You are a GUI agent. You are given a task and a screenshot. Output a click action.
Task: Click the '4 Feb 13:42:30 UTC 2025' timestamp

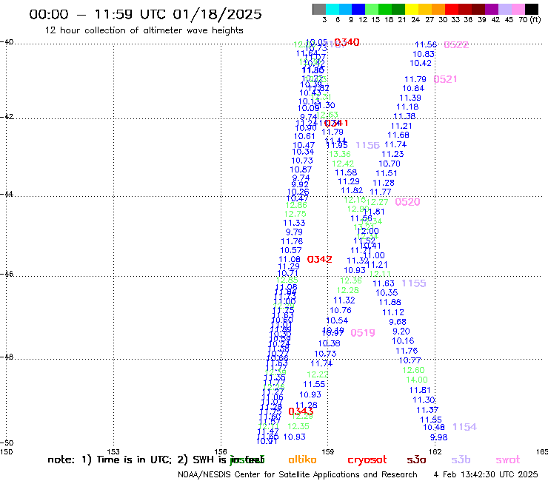(x=486, y=474)
